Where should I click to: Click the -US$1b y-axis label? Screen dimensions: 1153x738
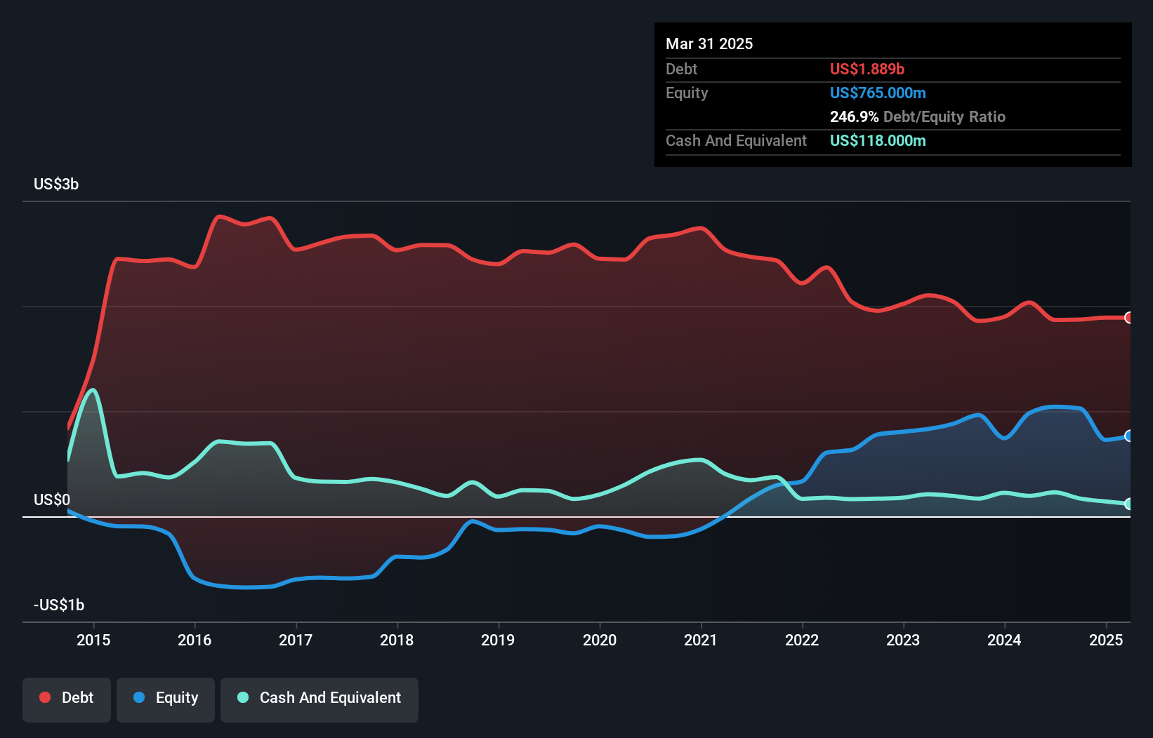click(x=59, y=605)
